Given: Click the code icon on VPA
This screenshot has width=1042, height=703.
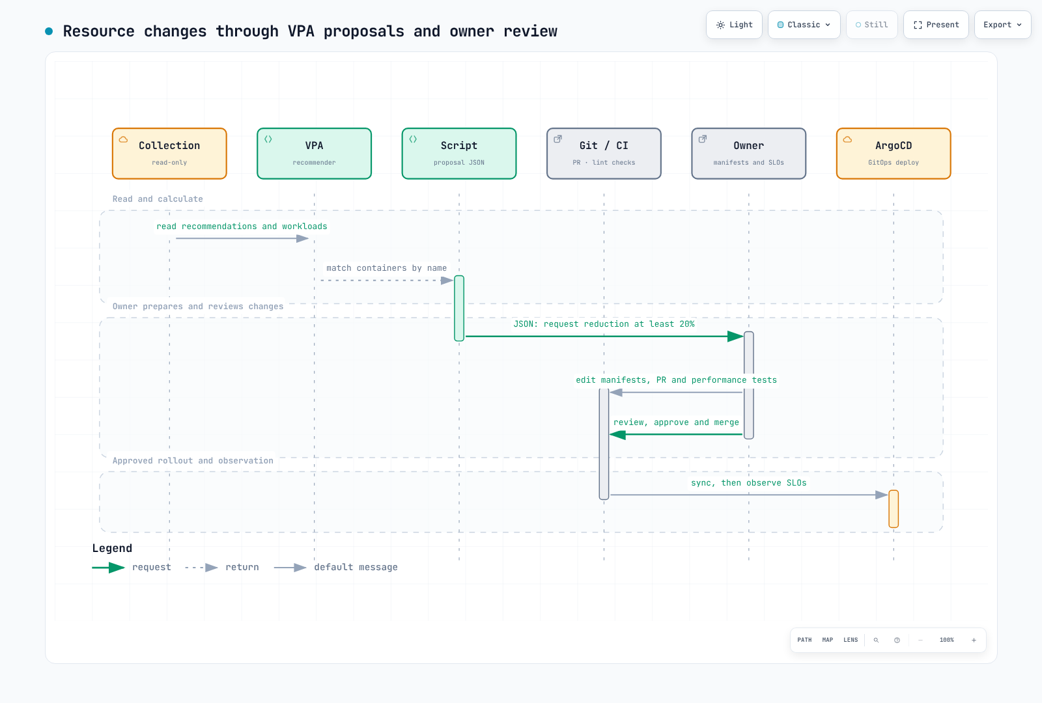Looking at the screenshot, I should [268, 139].
